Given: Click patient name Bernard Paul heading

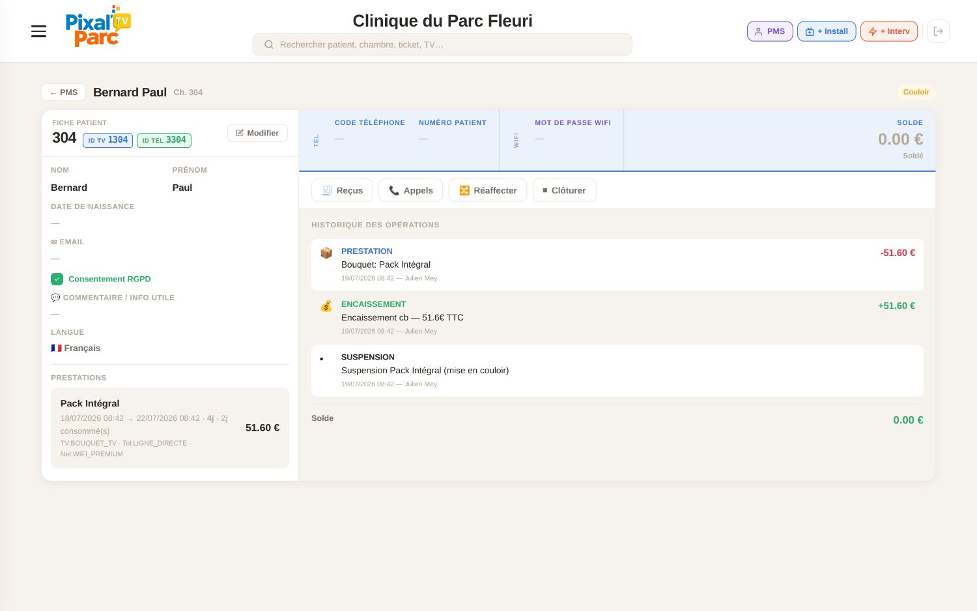Looking at the screenshot, I should [x=130, y=92].
